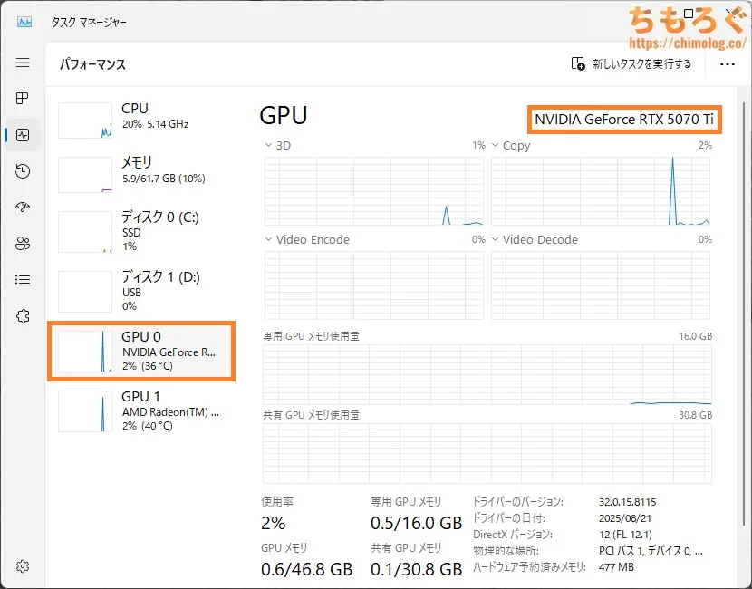The height and width of the screenshot is (589, 752).
Task: Click the Disk 0 mini graph thumbnail
Action: 85,232
